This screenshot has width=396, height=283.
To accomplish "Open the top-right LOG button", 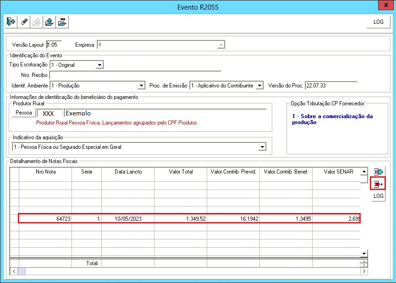I will point(378,22).
